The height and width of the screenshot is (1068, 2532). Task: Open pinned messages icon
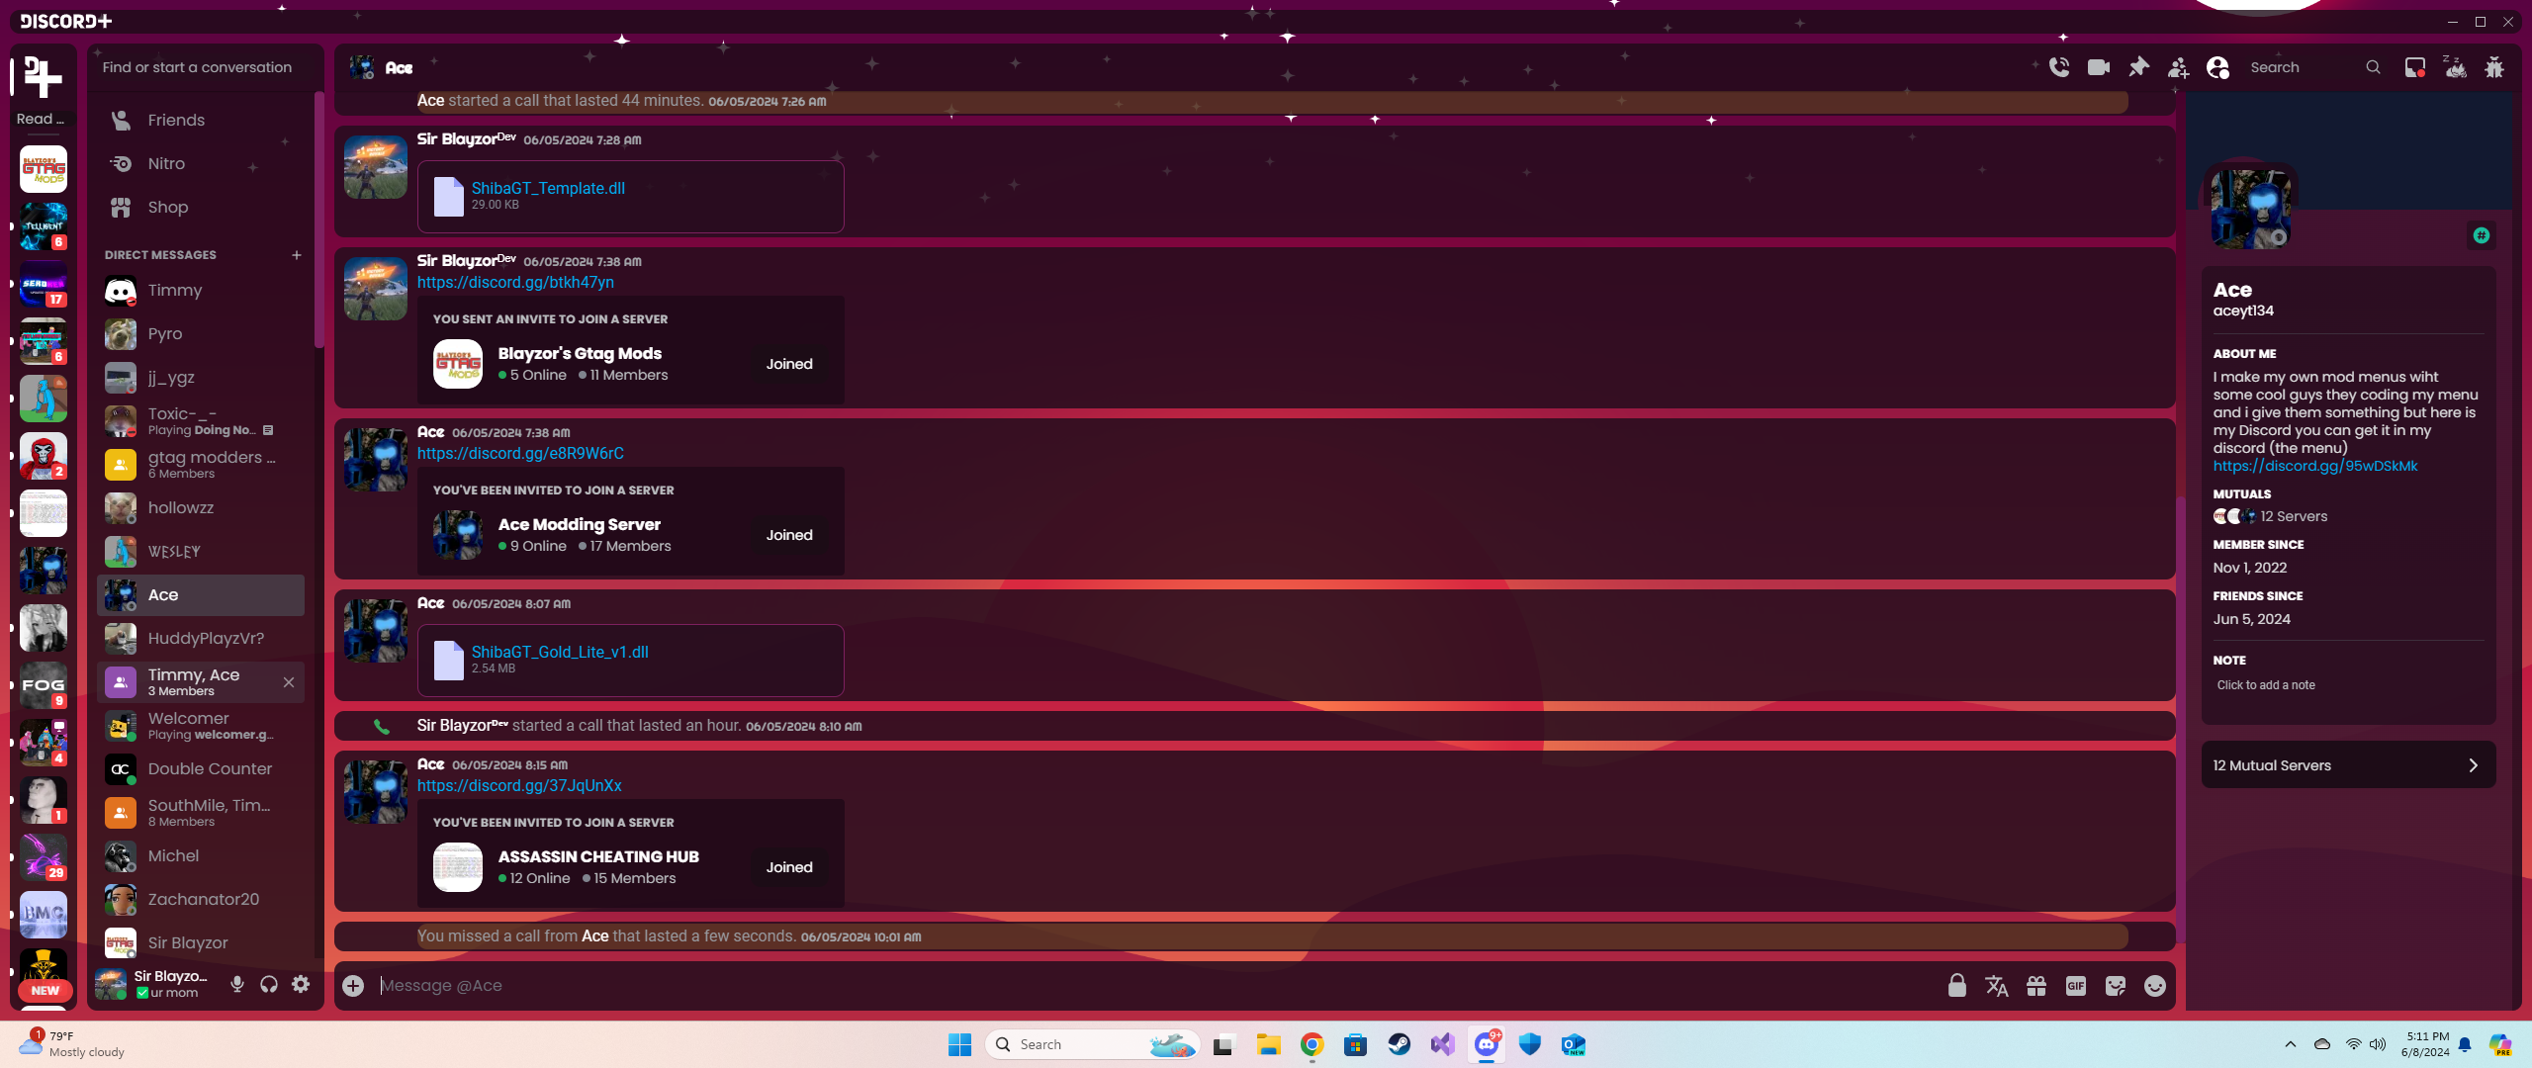coord(2138,67)
